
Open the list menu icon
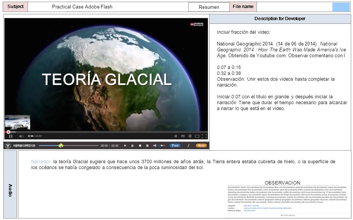click(x=147, y=146)
